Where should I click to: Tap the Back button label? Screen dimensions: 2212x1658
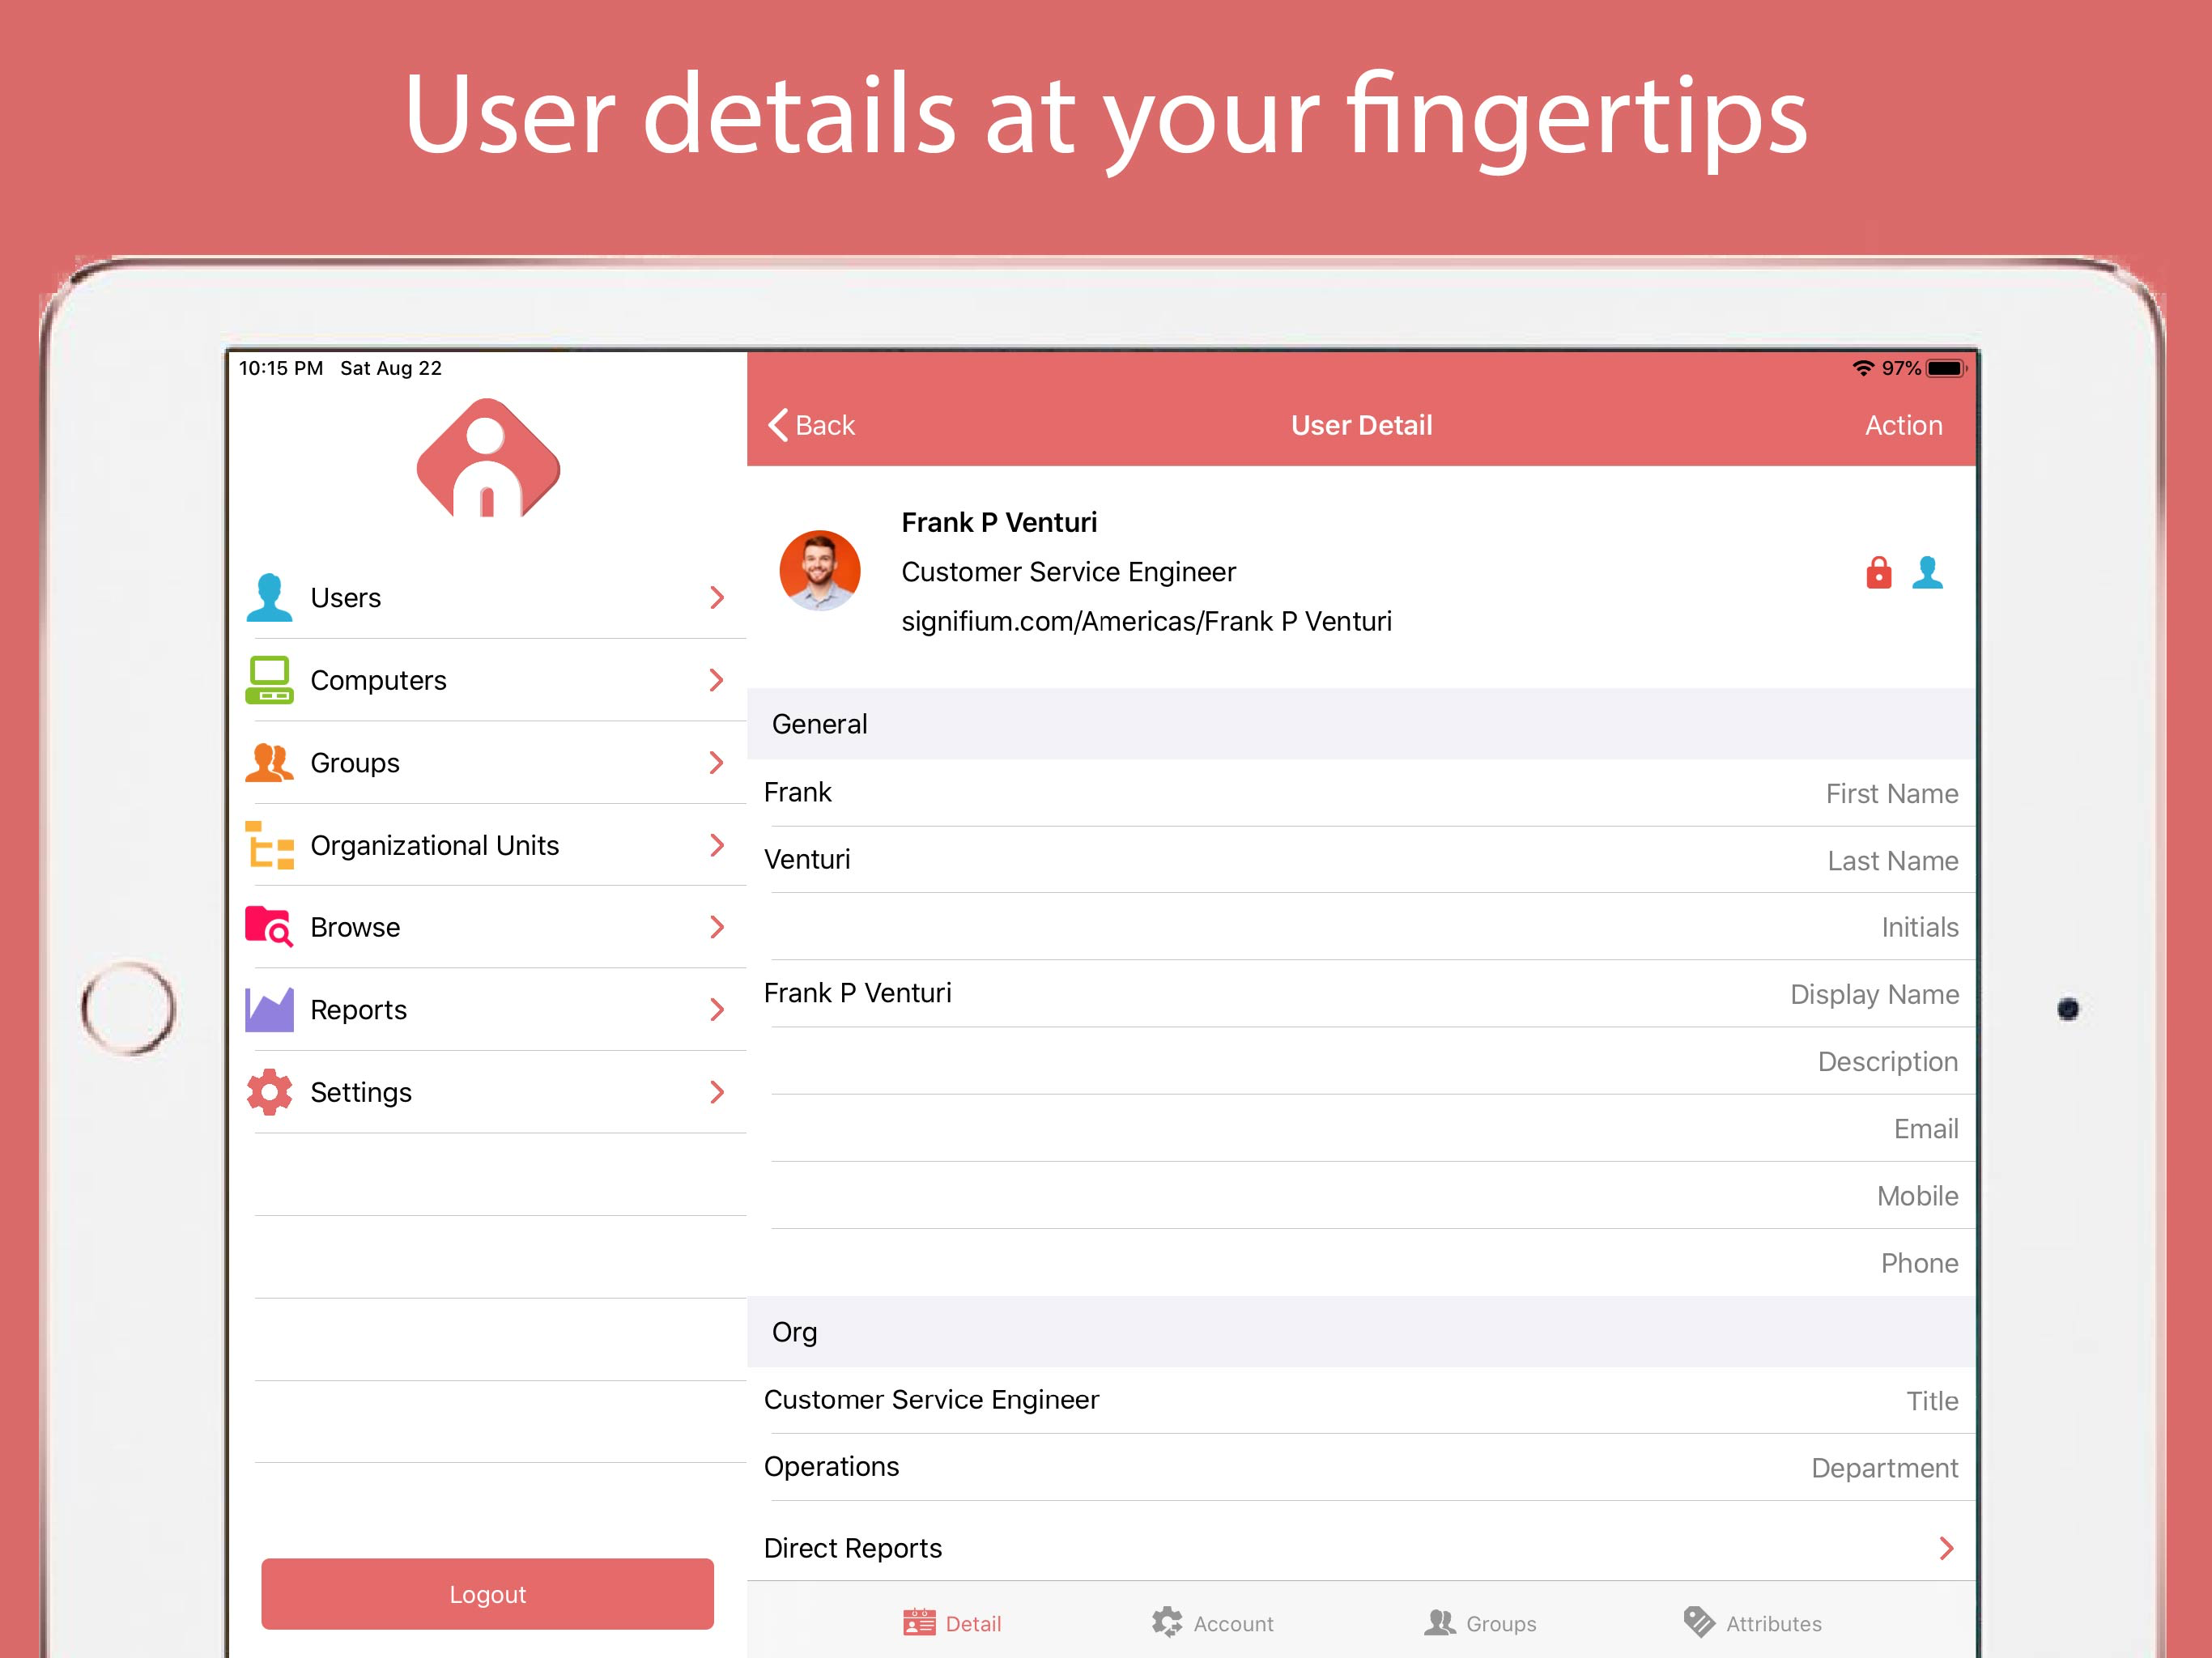tap(825, 425)
